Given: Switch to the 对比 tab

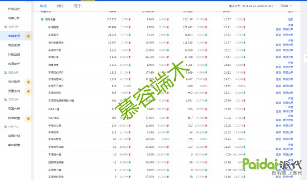Looking at the screenshot, I should [60, 6].
